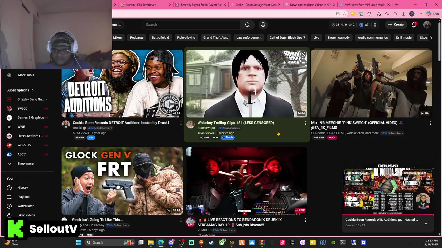The image size is (442, 248).
Task: Open the GLOCK GEN V FRT thumbnail
Action: click(x=122, y=181)
